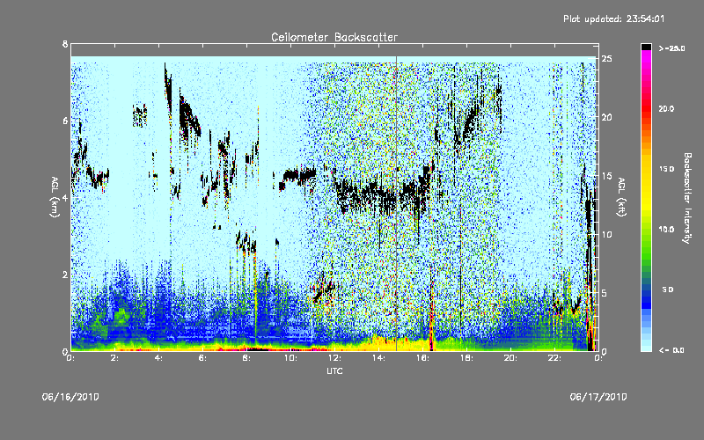Click the "2:" tick on UTC axis

(114, 358)
